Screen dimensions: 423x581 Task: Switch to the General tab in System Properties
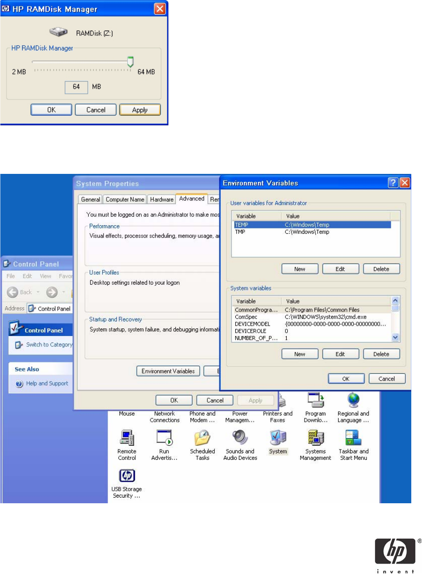pyautogui.click(x=91, y=199)
